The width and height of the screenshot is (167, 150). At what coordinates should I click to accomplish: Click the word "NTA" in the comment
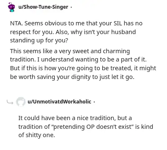click(16, 23)
